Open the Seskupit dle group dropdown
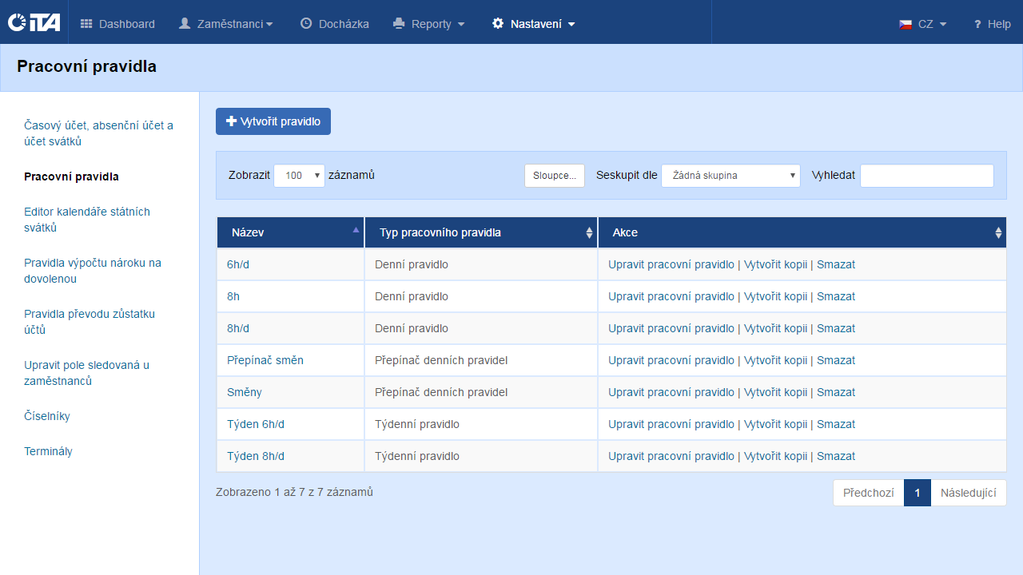The width and height of the screenshot is (1023, 575). tap(730, 176)
